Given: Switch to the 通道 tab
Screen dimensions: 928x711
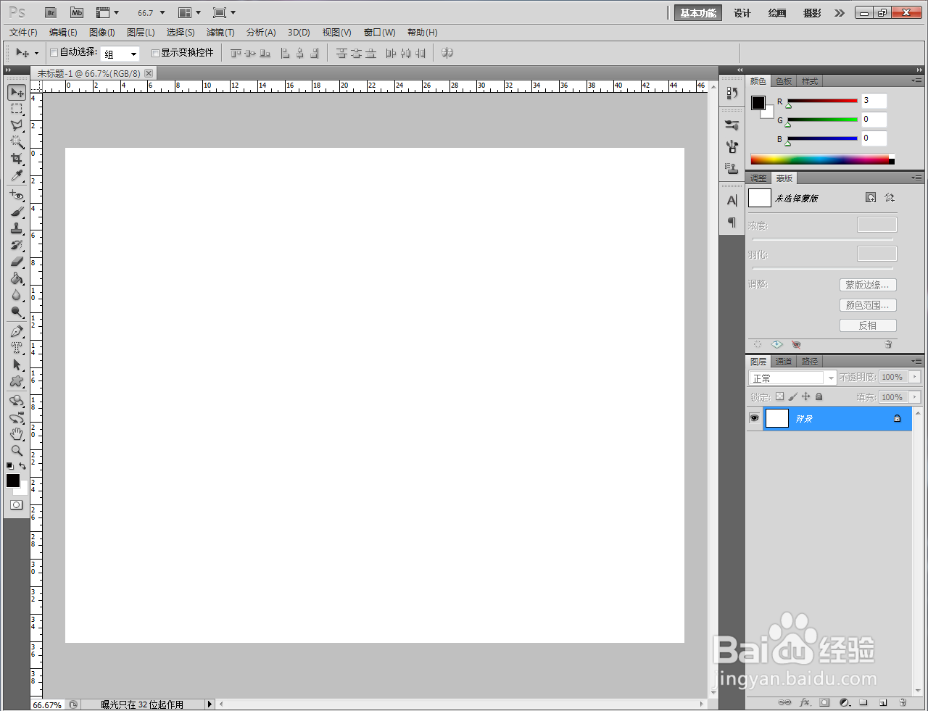Looking at the screenshot, I should [x=784, y=361].
